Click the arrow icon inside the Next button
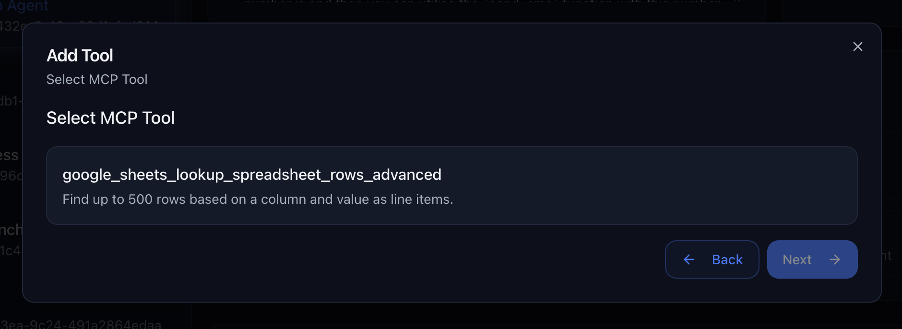This screenshot has width=902, height=329. (836, 259)
